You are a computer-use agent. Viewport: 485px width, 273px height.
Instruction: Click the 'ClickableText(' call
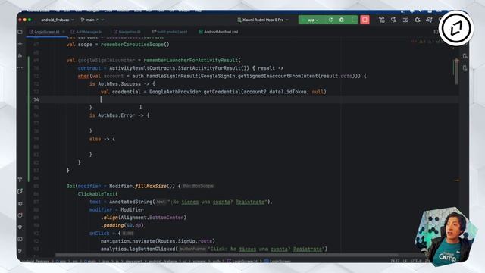pyautogui.click(x=98, y=194)
